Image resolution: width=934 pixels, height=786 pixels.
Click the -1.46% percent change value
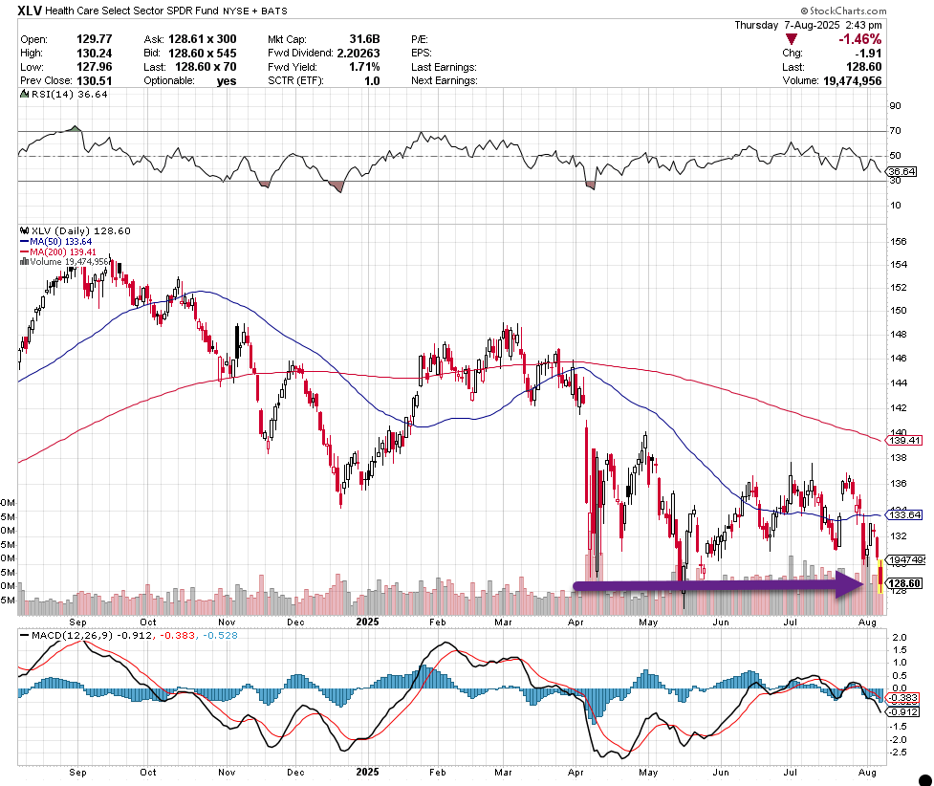tap(860, 39)
